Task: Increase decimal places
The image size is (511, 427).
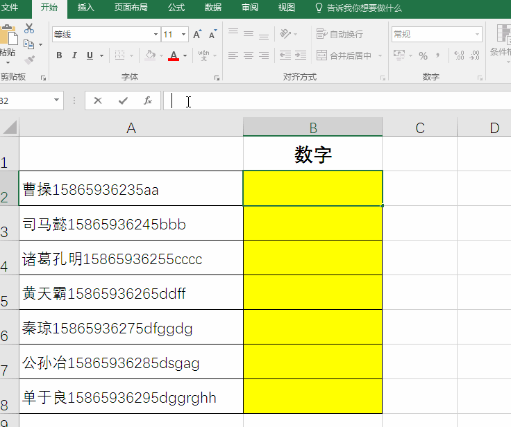Action: pos(459,55)
